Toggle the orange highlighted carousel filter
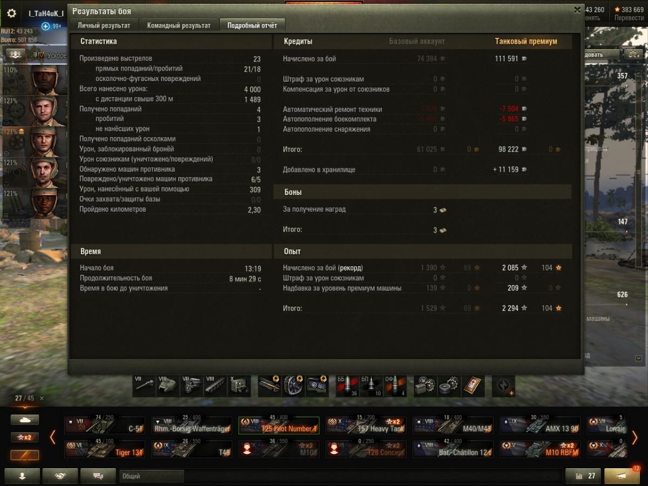Image resolution: width=648 pixels, height=486 pixels. (25, 455)
